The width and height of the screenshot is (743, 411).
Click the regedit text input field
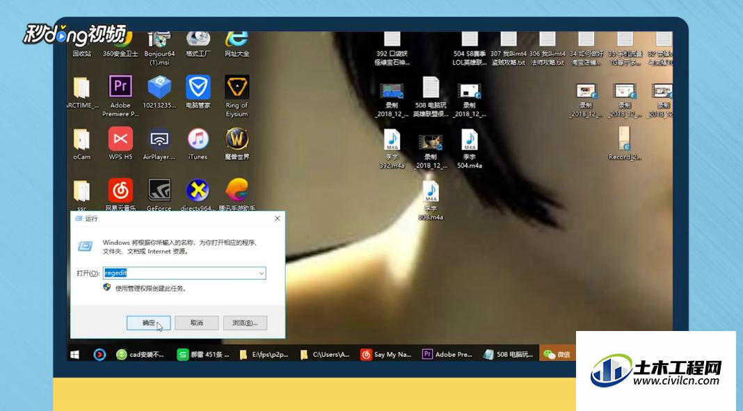pos(184,273)
